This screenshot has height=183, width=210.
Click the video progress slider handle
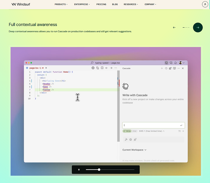pyautogui.click(x=99, y=169)
